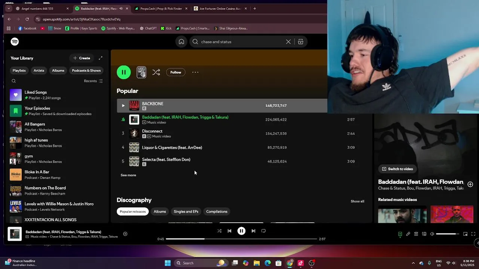Image resolution: width=479 pixels, height=269 pixels.
Task: Pause playback in player bar
Action: [x=241, y=231]
